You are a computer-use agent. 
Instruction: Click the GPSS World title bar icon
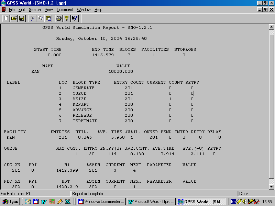coord(3,3)
